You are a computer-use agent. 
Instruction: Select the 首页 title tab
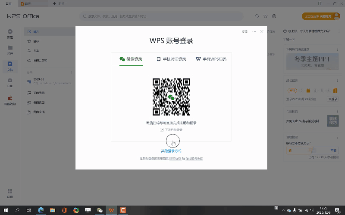click(x=9, y=4)
